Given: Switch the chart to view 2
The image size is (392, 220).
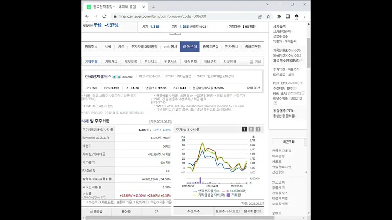Looking at the screenshot, I should click(x=251, y=129).
